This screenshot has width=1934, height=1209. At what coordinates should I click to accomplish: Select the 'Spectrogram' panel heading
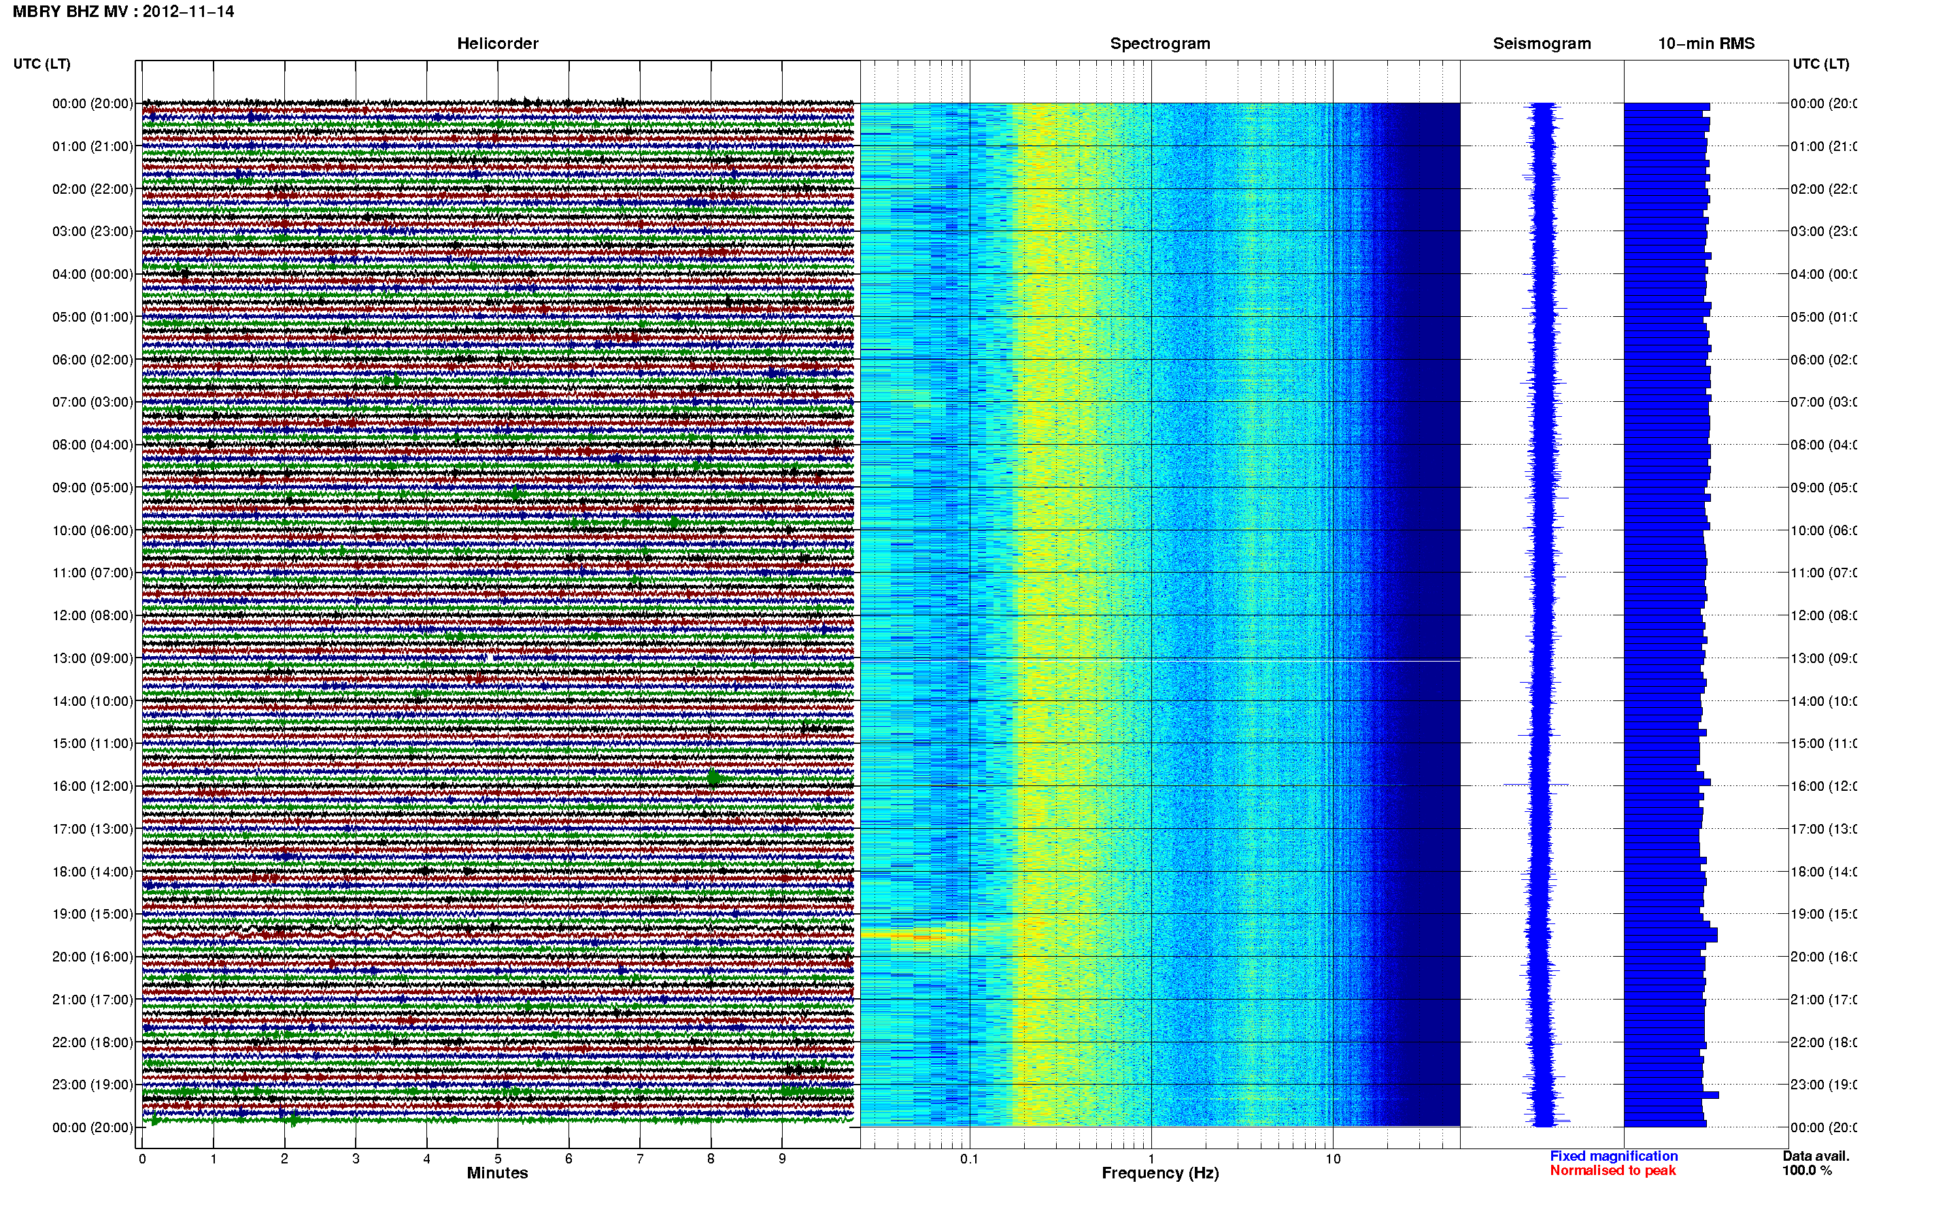pos(1160,44)
